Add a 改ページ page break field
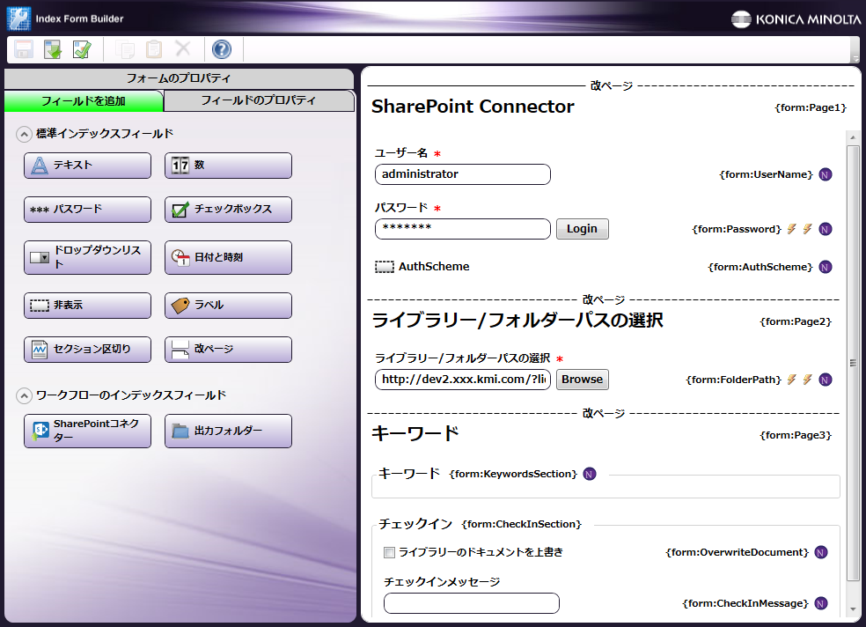 pos(228,350)
